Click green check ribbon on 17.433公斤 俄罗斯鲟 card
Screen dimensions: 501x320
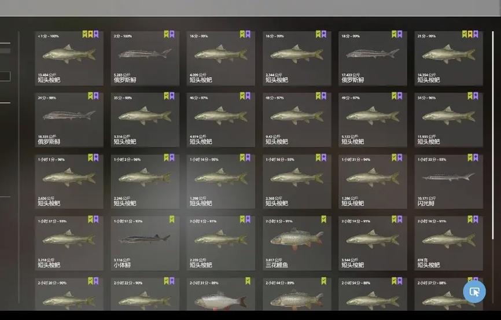[395, 34]
